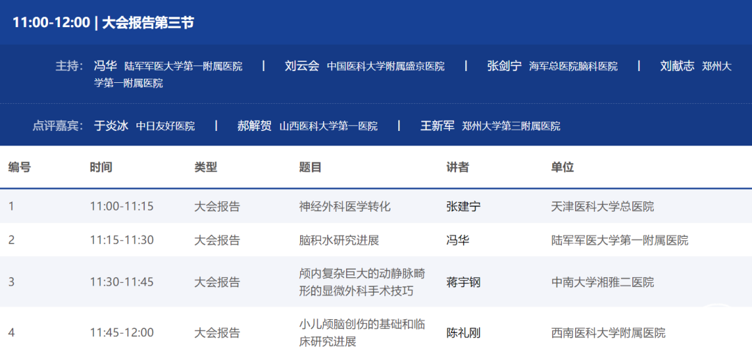Click speaker 陈礼刚 in row 4

[463, 332]
